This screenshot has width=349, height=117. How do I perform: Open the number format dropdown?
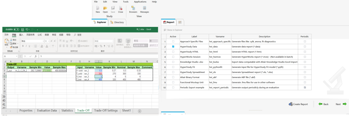(x=112, y=41)
